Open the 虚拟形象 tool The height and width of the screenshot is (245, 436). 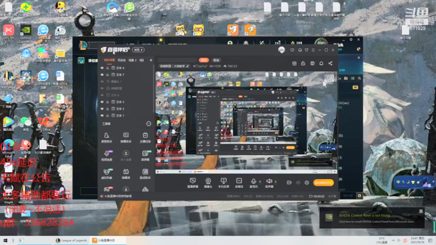pyautogui.click(x=106, y=174)
